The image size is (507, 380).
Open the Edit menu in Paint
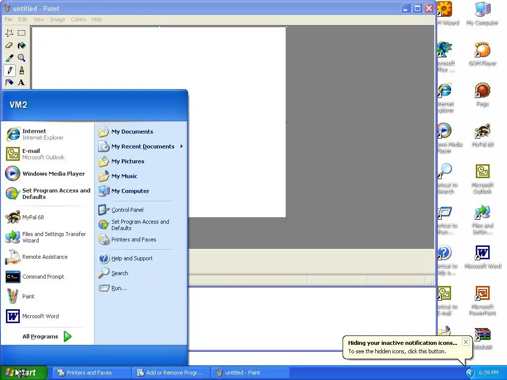pyautogui.click(x=23, y=19)
